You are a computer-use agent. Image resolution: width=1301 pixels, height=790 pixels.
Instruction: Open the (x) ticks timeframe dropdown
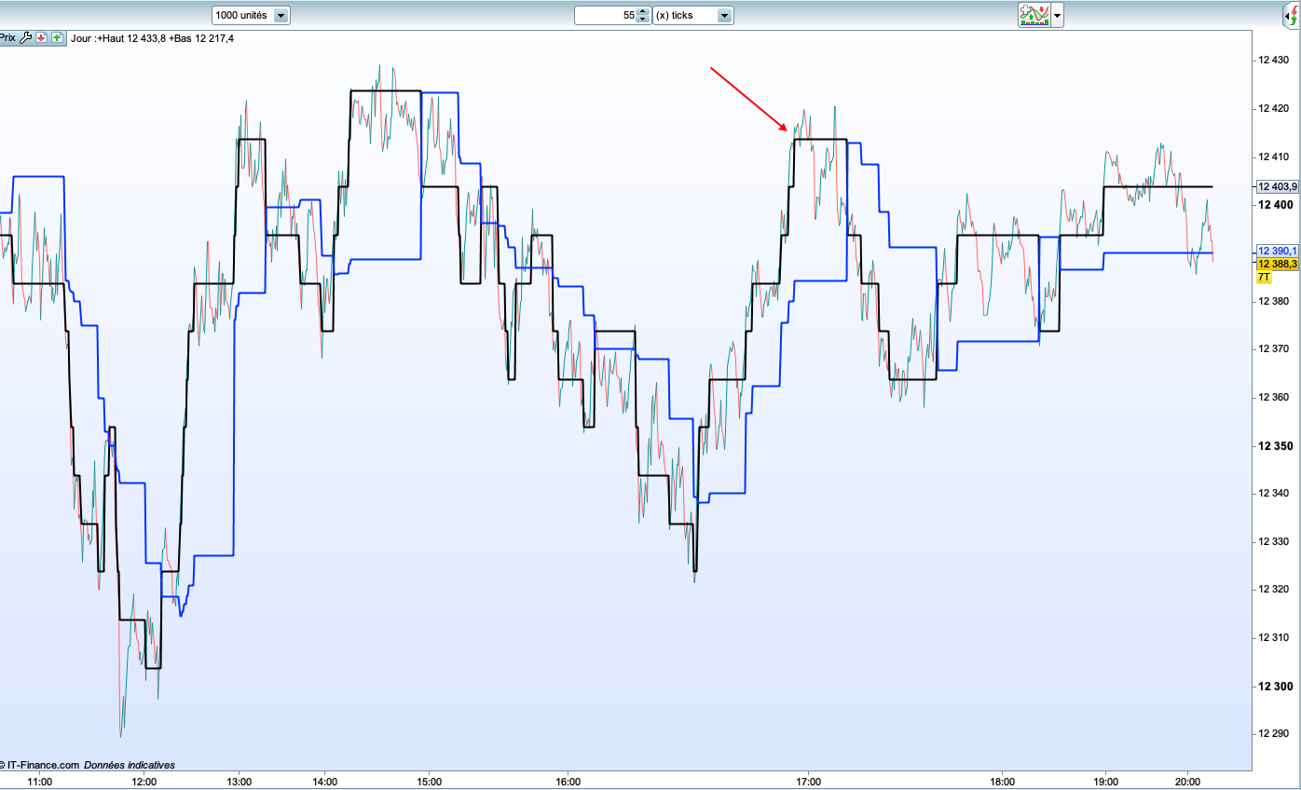tap(693, 15)
